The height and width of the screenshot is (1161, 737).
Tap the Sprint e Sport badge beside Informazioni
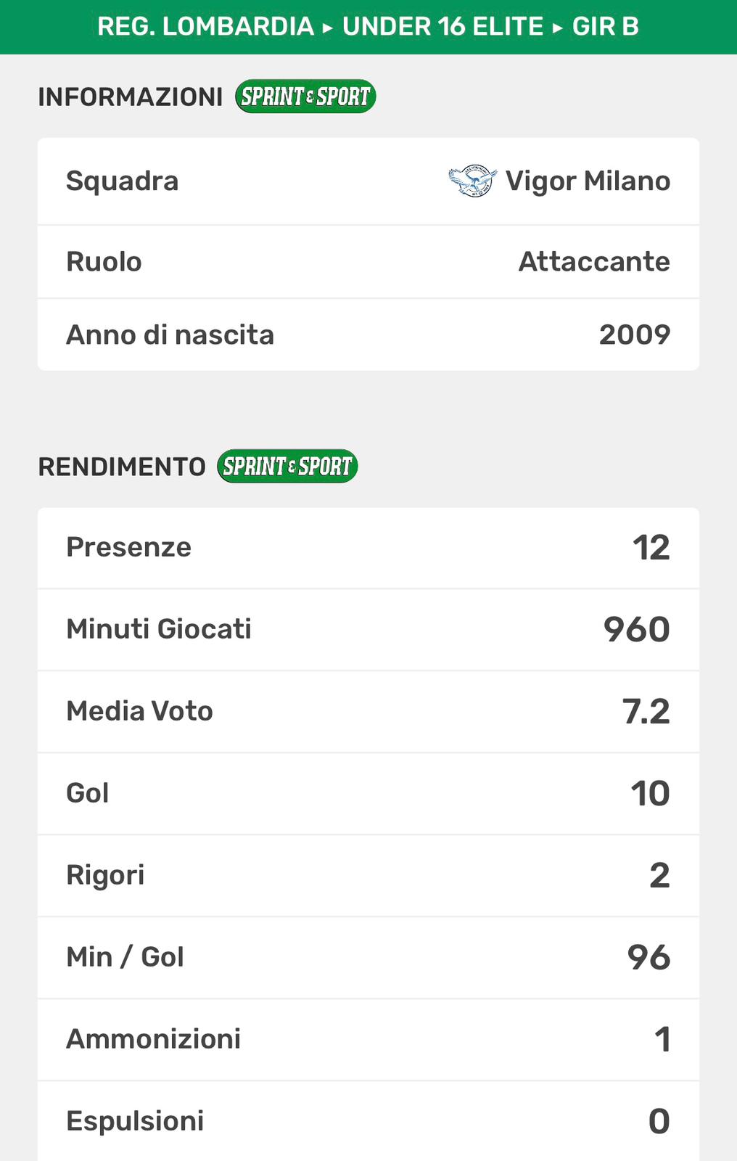point(305,97)
